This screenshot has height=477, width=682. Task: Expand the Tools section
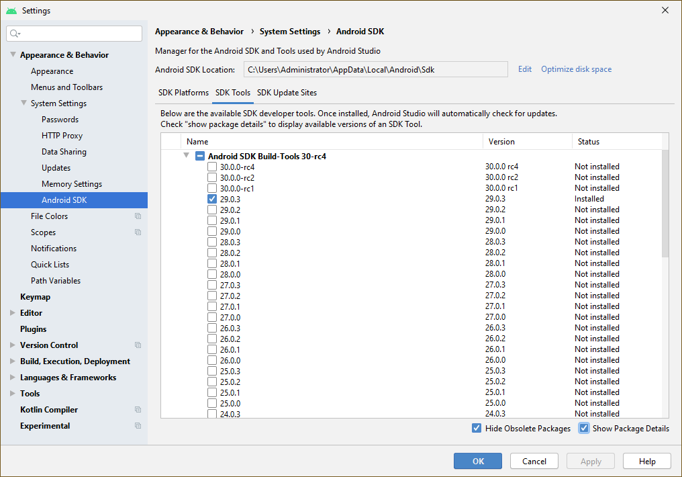(13, 393)
